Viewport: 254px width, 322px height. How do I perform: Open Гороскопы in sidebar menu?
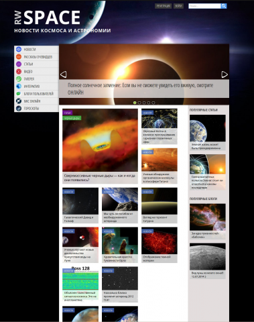click(36, 108)
